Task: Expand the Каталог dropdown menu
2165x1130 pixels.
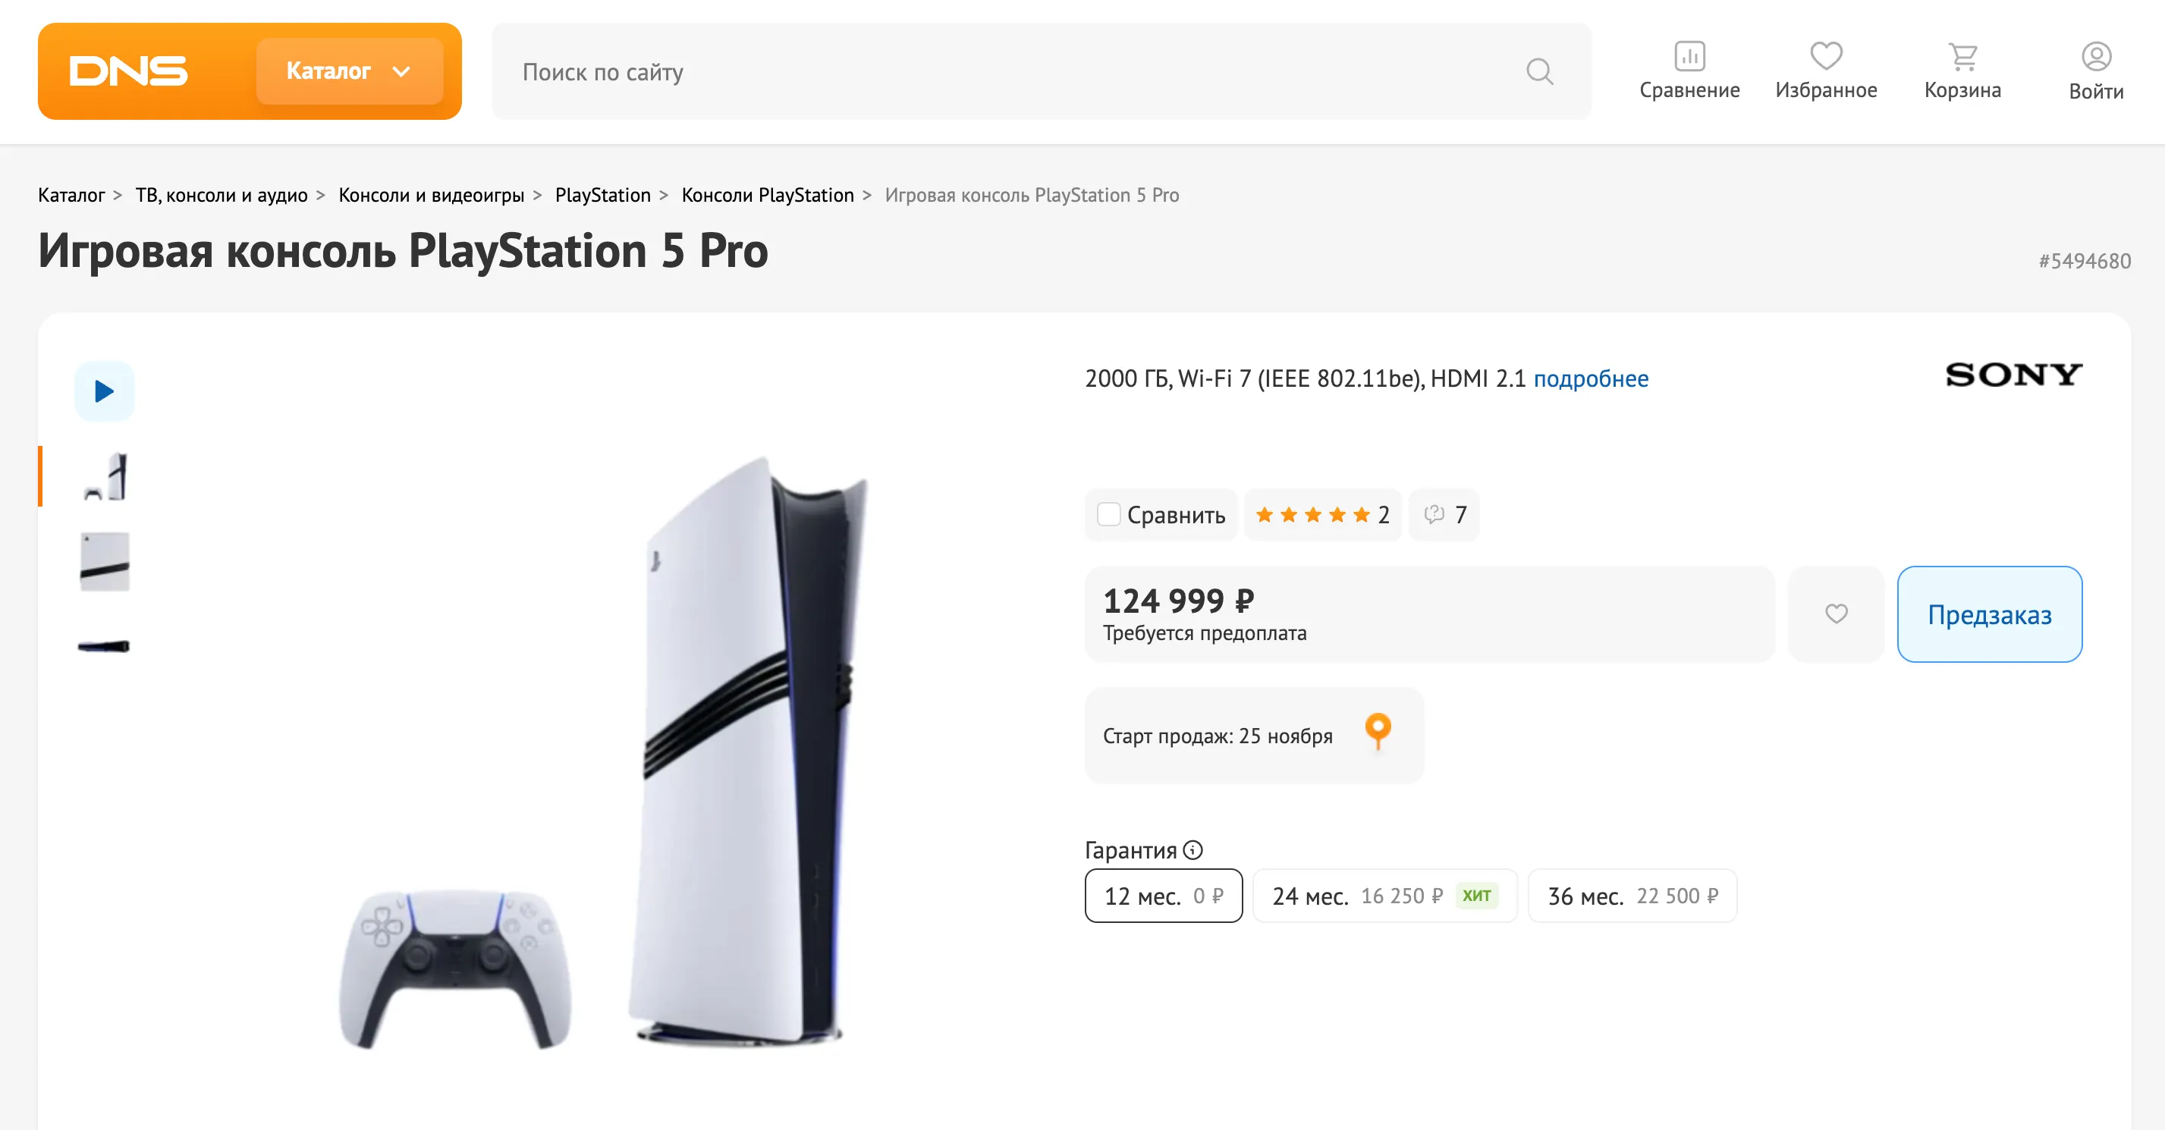Action: 349,71
